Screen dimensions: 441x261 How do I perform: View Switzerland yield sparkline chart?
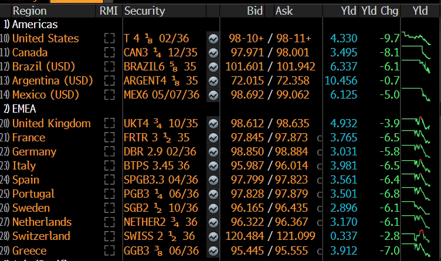coord(416,236)
